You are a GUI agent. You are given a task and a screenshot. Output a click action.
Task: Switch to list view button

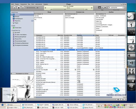tap(100, 7)
